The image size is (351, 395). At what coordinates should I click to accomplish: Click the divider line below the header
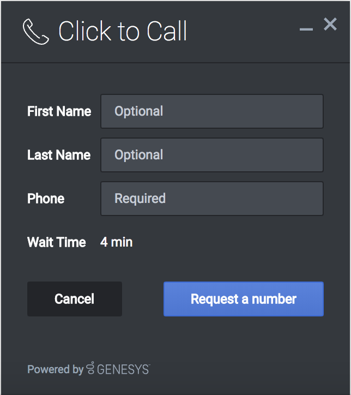175,63
